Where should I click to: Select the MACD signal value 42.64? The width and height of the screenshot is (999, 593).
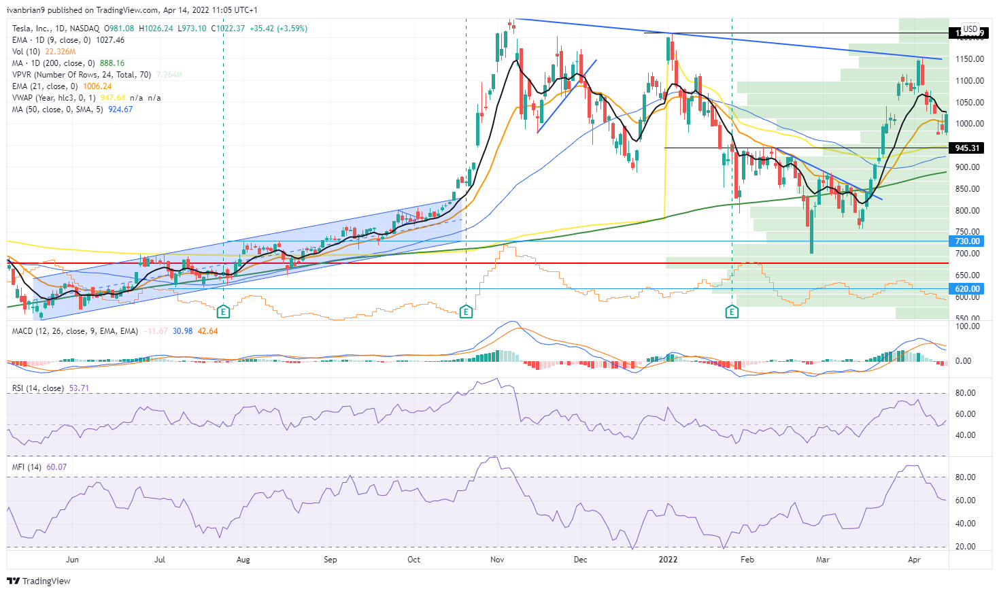(207, 331)
